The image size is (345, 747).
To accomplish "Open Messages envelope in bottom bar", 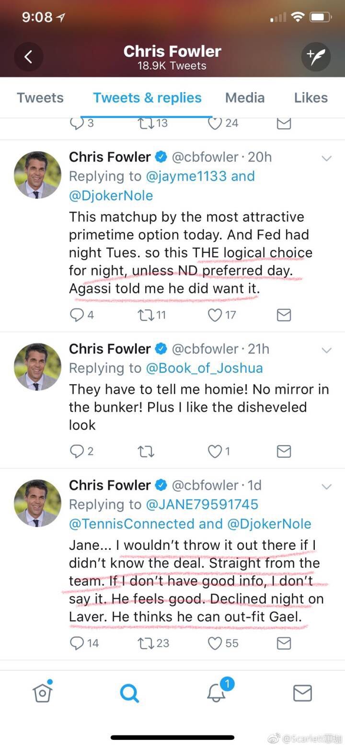I will pos(302,693).
